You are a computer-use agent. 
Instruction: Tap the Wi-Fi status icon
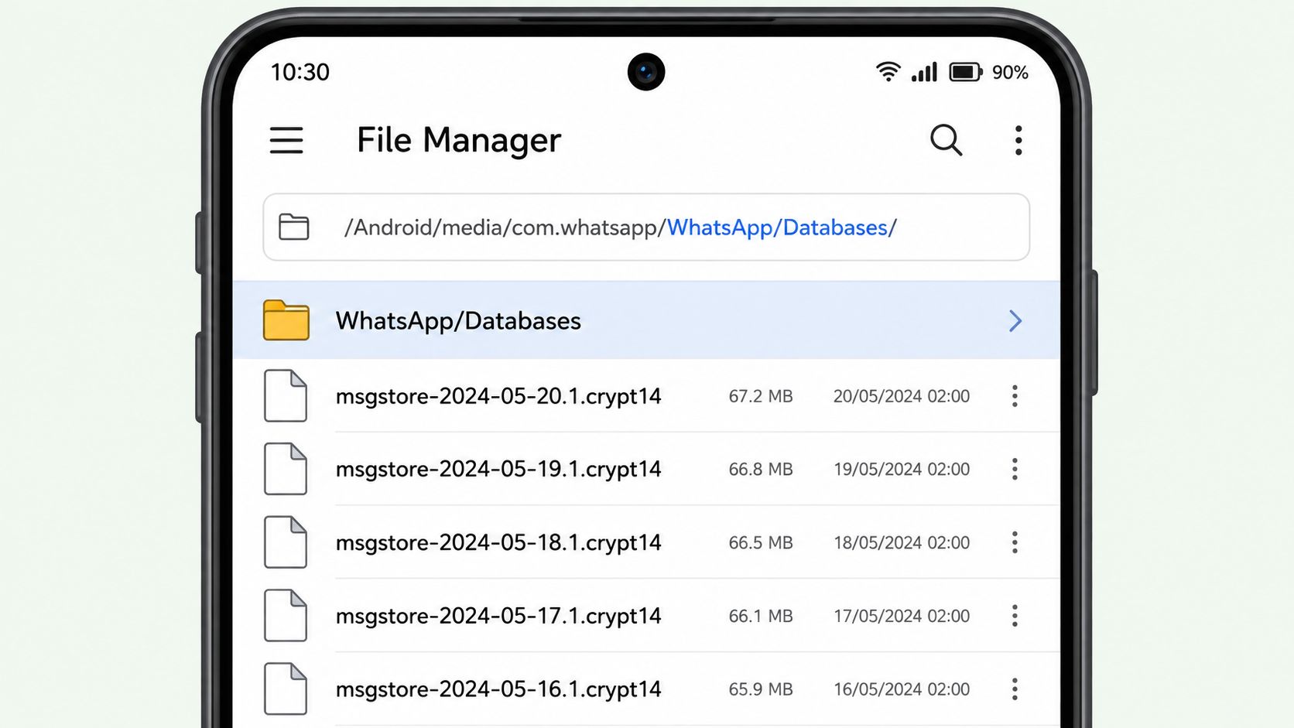point(888,72)
